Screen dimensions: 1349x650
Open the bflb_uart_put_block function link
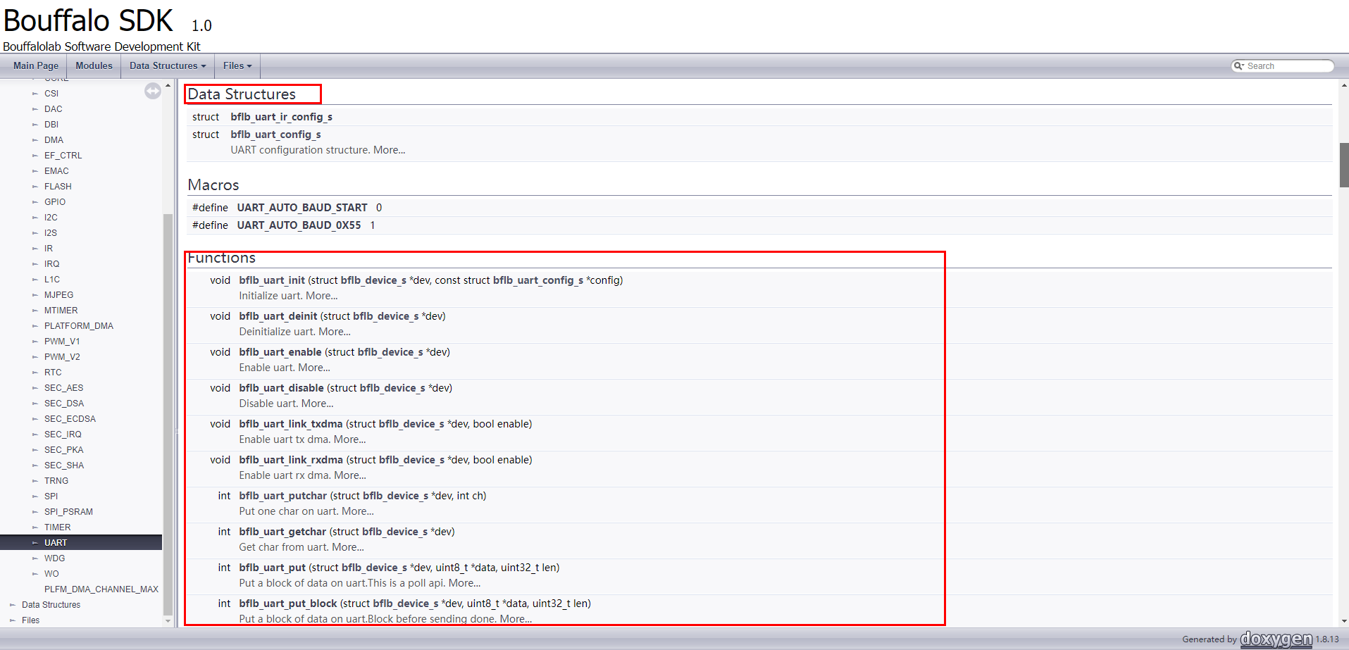click(x=288, y=604)
